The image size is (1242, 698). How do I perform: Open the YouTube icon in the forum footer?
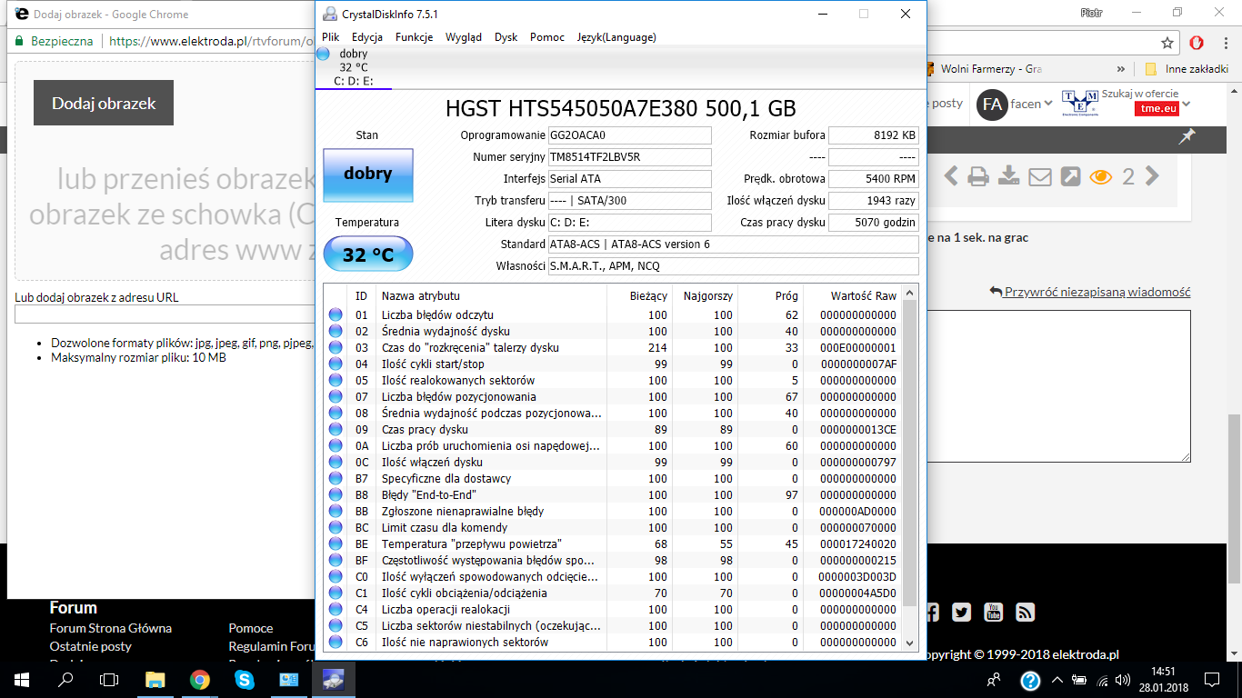994,613
